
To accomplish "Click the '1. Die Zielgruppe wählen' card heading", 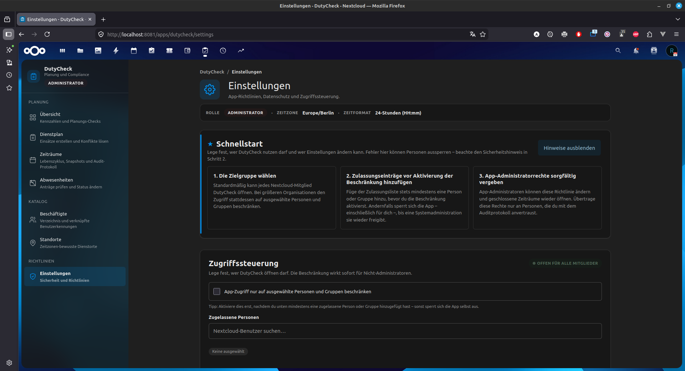I will point(245,176).
